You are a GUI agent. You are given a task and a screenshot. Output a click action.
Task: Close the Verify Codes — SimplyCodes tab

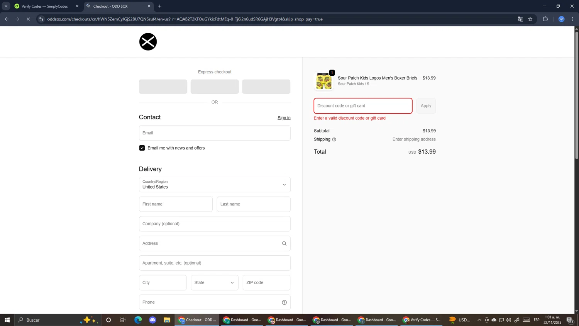coord(77,6)
